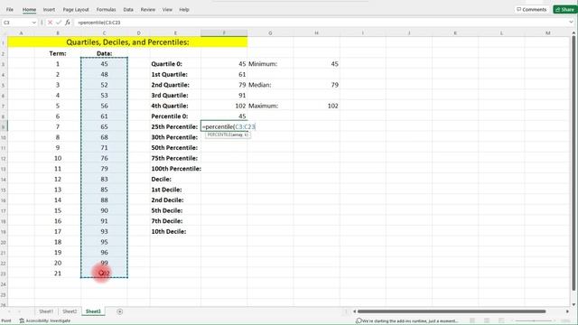Screen dimensions: 578x325
Task: Click the cell being edited with =percentile(
Action: click(224, 126)
